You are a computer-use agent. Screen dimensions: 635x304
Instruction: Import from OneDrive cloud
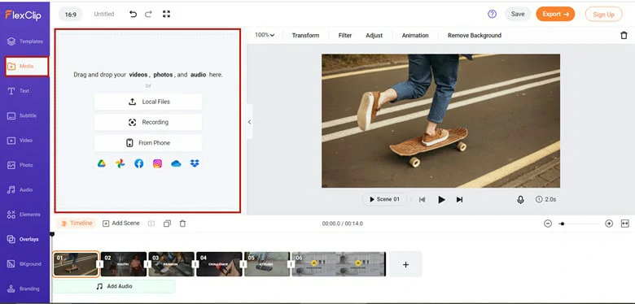176,163
